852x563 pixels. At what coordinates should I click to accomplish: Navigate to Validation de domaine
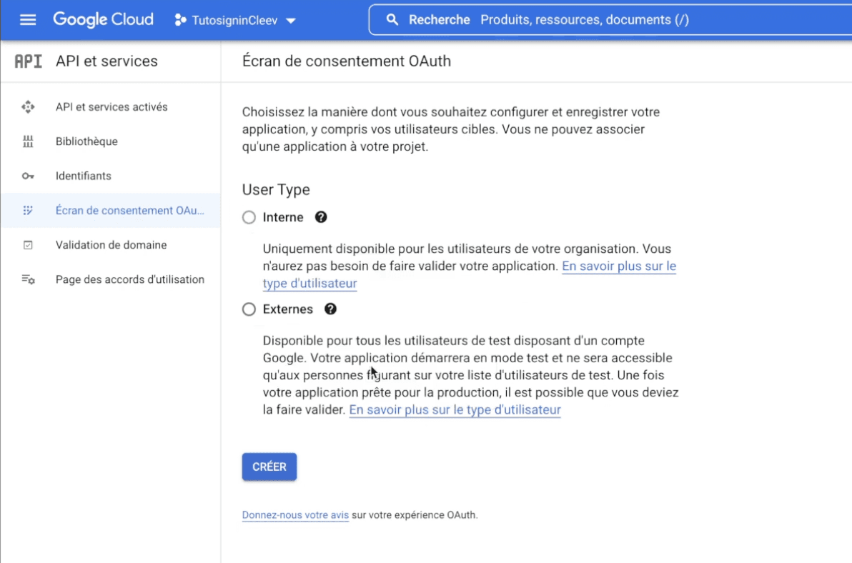(110, 244)
